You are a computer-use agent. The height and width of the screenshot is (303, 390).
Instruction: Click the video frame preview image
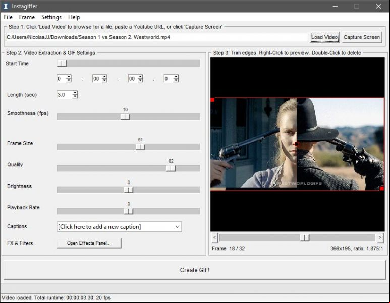coord(297,144)
